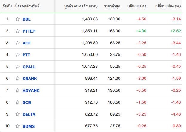Sort by ราคาล่าสุด column header
The width and height of the screenshot is (186, 132).
[112, 6]
